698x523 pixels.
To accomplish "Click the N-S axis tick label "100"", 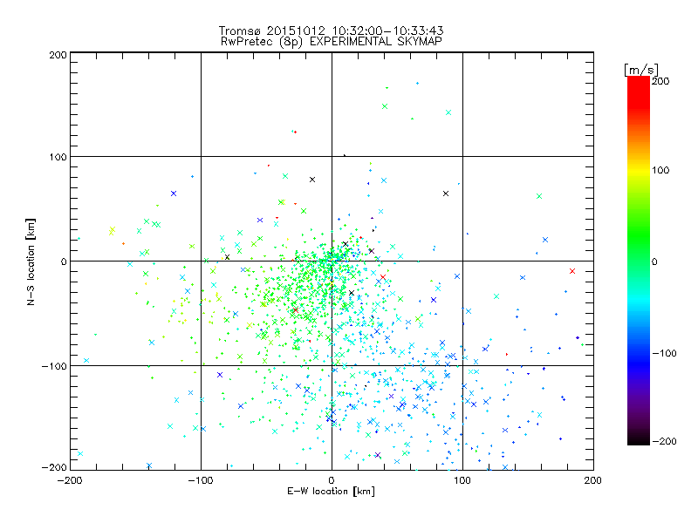I will 58,157.
